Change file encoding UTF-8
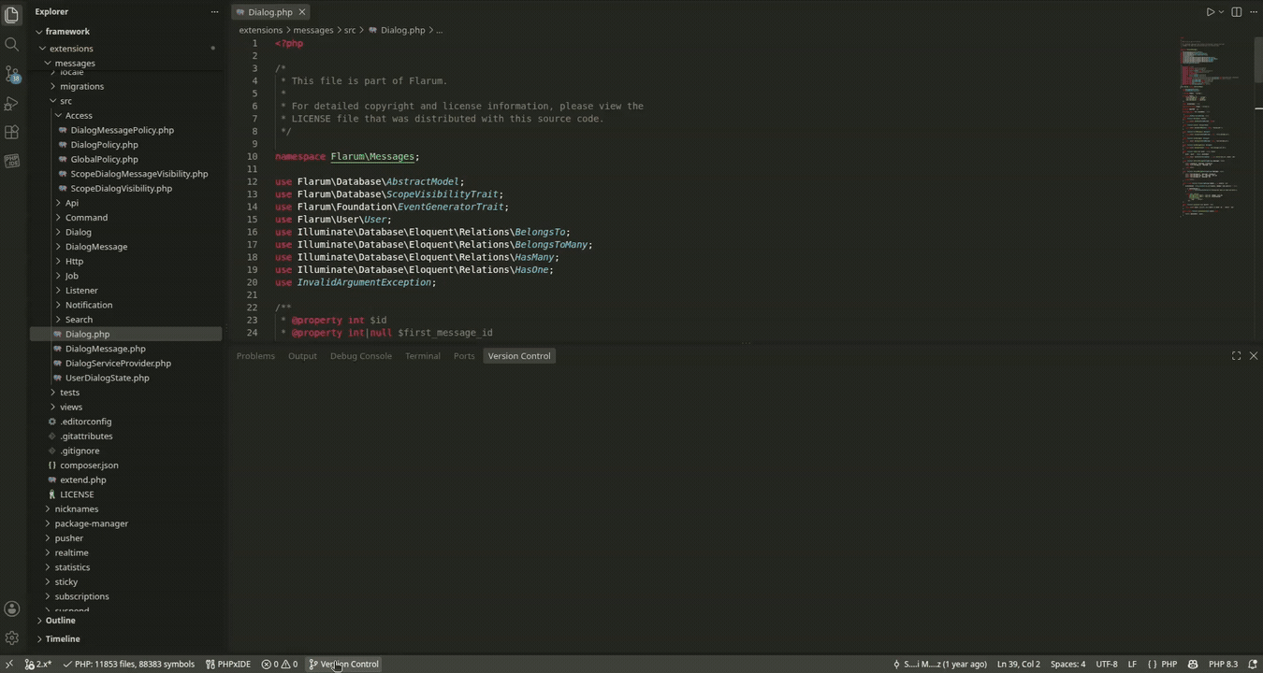Screen dimensions: 1263x673 [x=1107, y=665]
